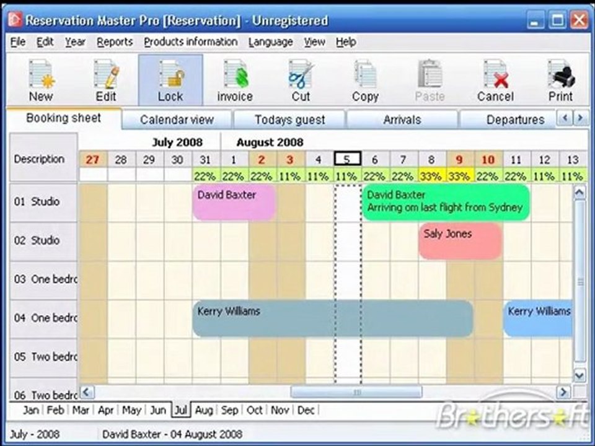Click the horizontal scrollbar thumb
The image size is (595, 446).
coord(356,391)
